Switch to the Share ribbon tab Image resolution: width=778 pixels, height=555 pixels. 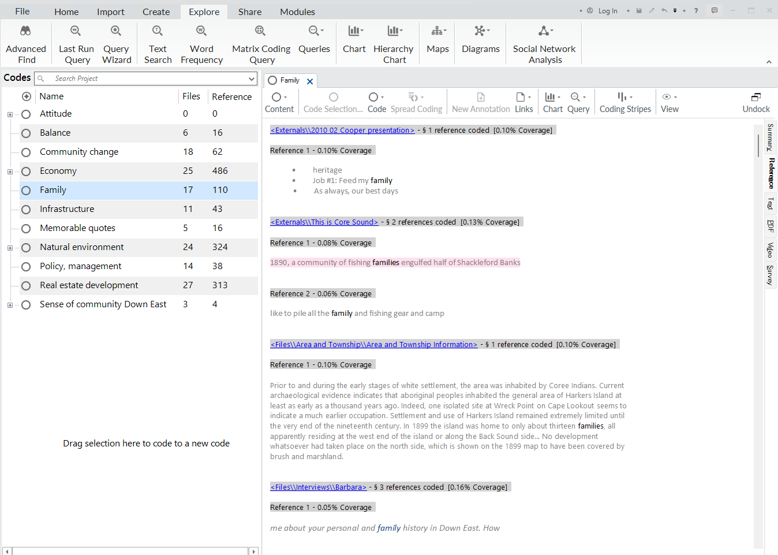(249, 11)
